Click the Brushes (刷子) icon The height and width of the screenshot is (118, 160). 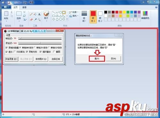tap(46, 13)
